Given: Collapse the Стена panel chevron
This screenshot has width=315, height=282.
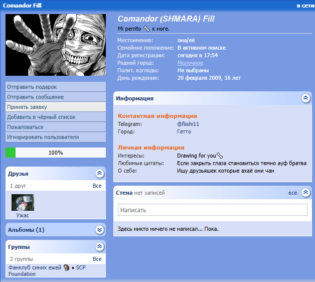Looking at the screenshot, I should coord(305,193).
